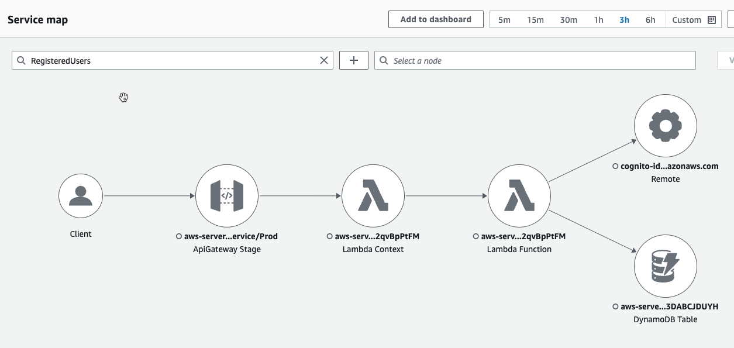Viewport: 734px width, 348px height.
Task: Click the ApiGateway Stage text
Action: (x=227, y=249)
